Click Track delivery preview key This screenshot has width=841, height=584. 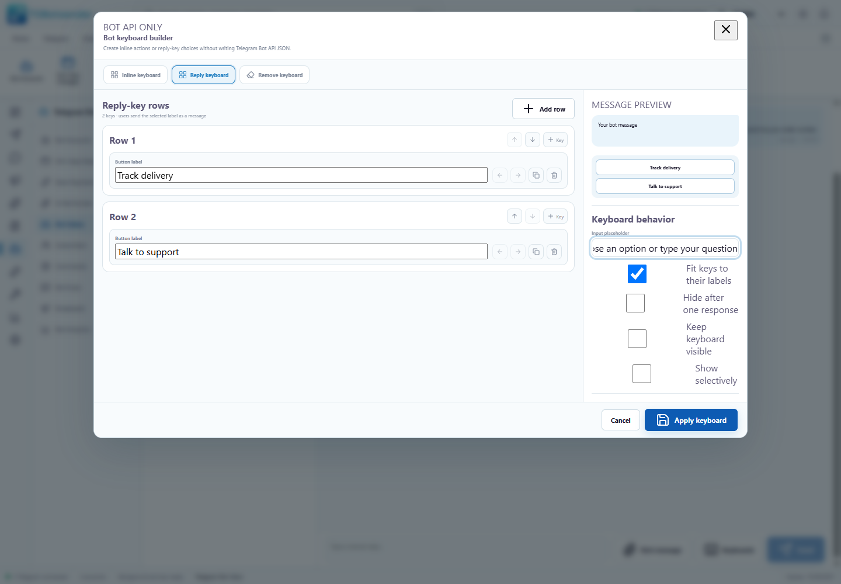(665, 168)
